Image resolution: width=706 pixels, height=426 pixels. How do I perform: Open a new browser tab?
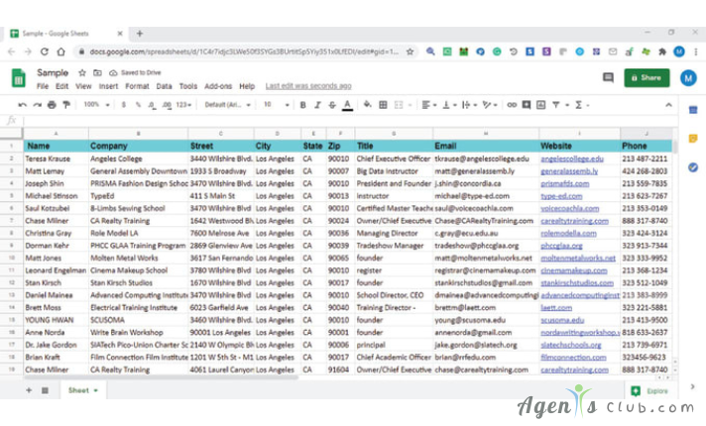140,34
